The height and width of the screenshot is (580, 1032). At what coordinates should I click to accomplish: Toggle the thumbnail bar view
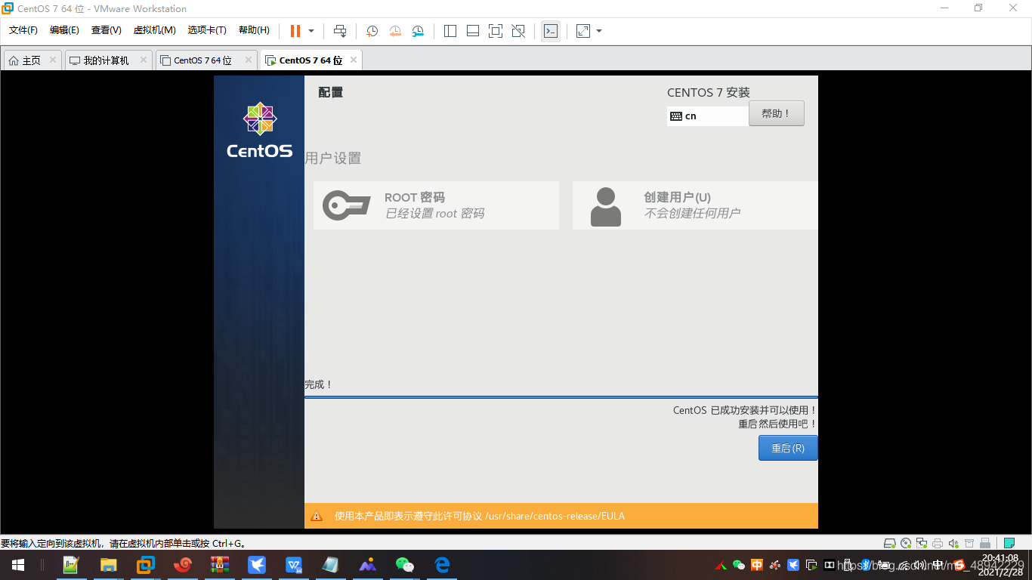pyautogui.click(x=473, y=31)
